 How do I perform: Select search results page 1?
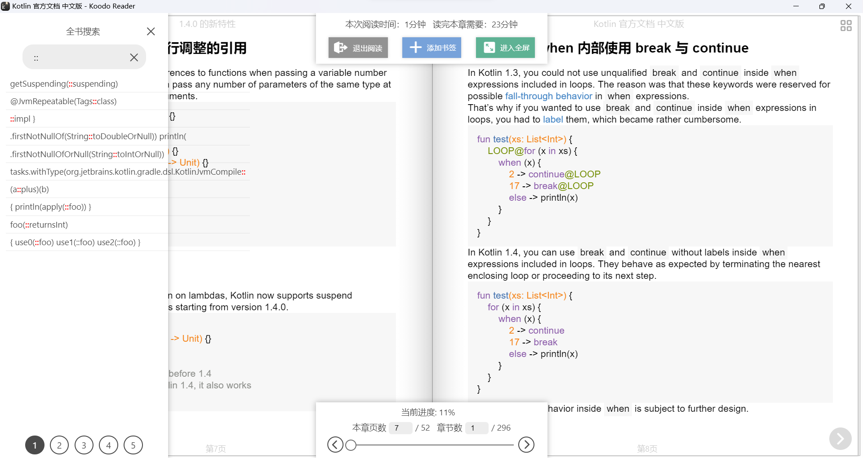(x=35, y=445)
